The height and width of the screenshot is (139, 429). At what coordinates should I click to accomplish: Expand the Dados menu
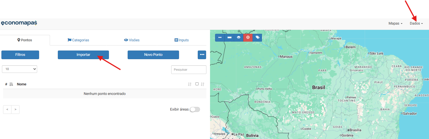[416, 23]
